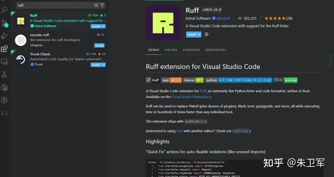Click the ruff==0.3.1 code text
Viewport: 334px width, 177px height.
(x=196, y=121)
